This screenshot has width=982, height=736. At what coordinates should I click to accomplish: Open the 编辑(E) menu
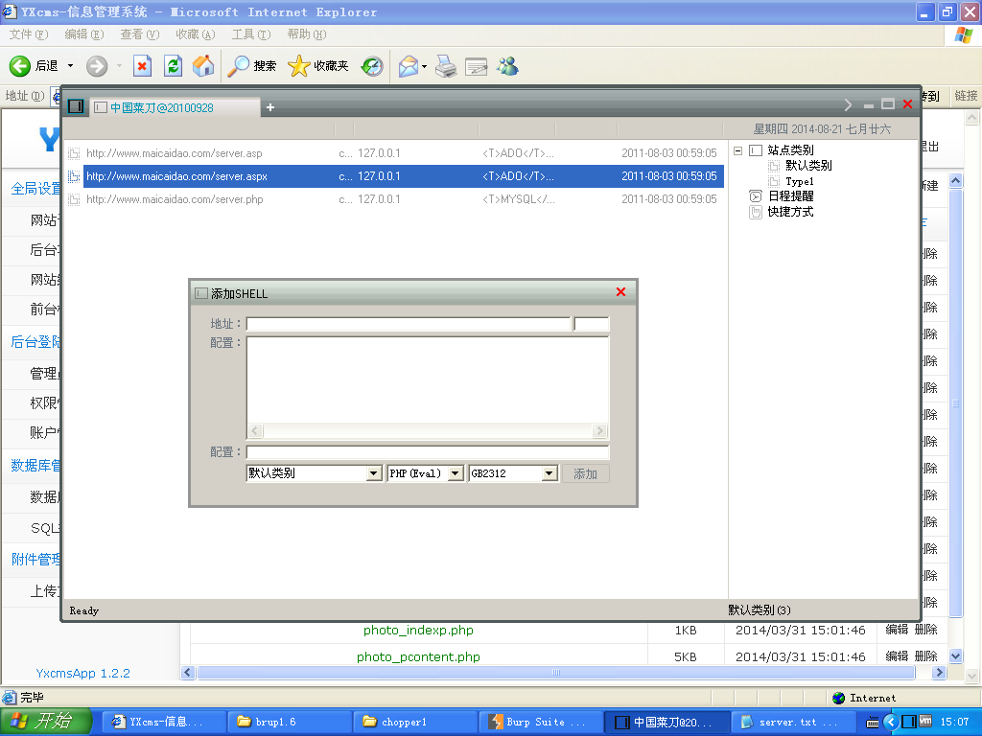(x=84, y=34)
